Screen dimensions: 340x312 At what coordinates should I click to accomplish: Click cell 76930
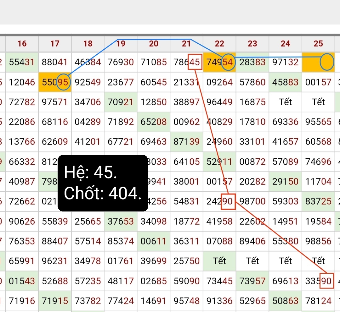pyautogui.click(x=121, y=62)
